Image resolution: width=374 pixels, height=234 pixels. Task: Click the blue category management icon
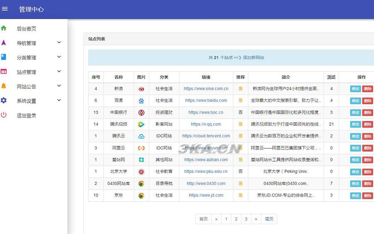[x=4, y=57]
